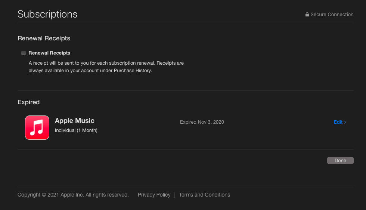The width and height of the screenshot is (366, 210).
Task: Click the Individual (1 Month) plan text
Action: tap(76, 130)
